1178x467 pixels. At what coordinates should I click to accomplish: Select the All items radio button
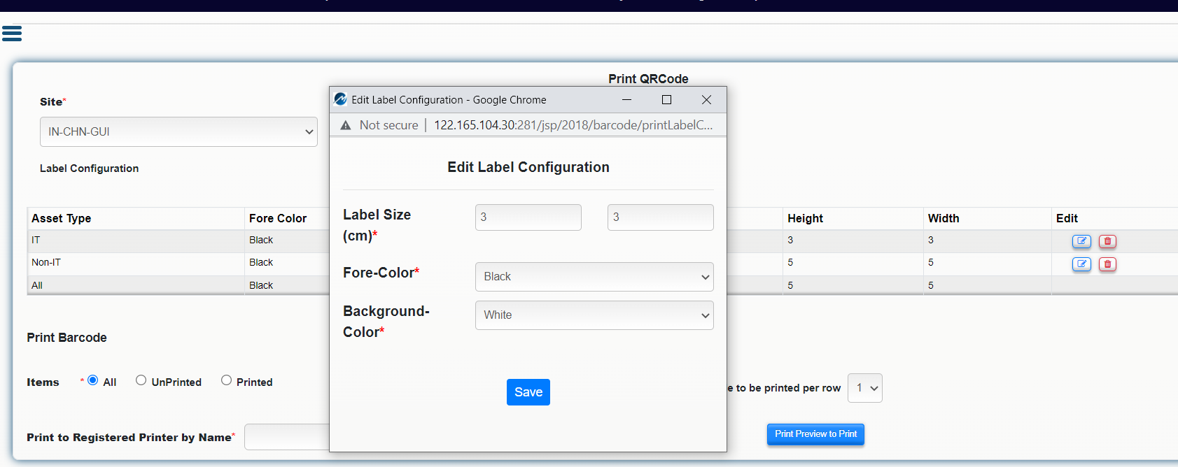click(x=92, y=380)
